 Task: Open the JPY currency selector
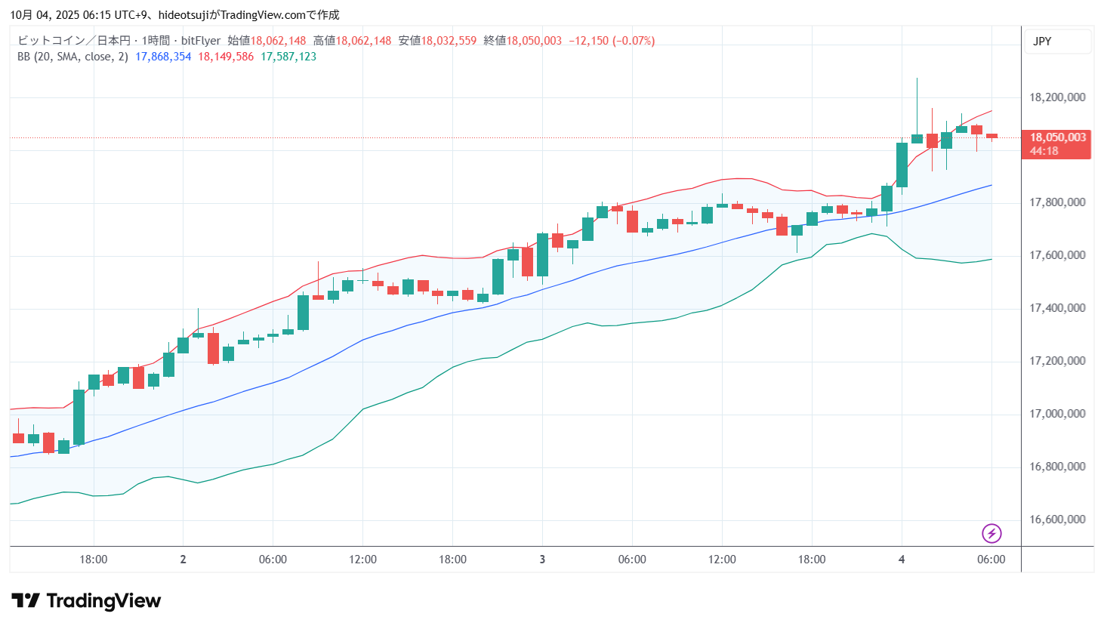(x=1042, y=42)
